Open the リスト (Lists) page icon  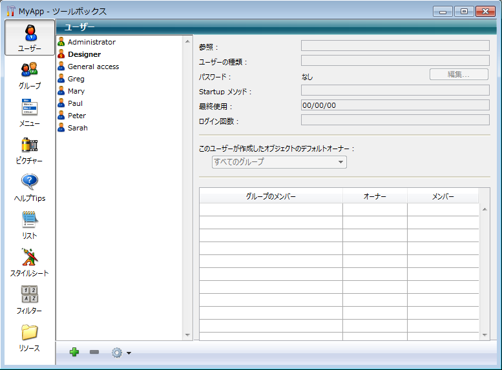[x=30, y=224]
